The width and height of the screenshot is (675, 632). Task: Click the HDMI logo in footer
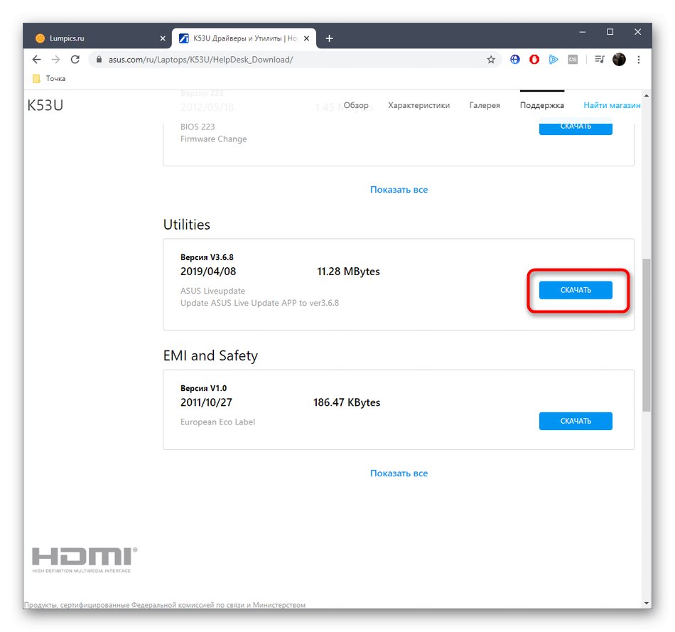[85, 559]
